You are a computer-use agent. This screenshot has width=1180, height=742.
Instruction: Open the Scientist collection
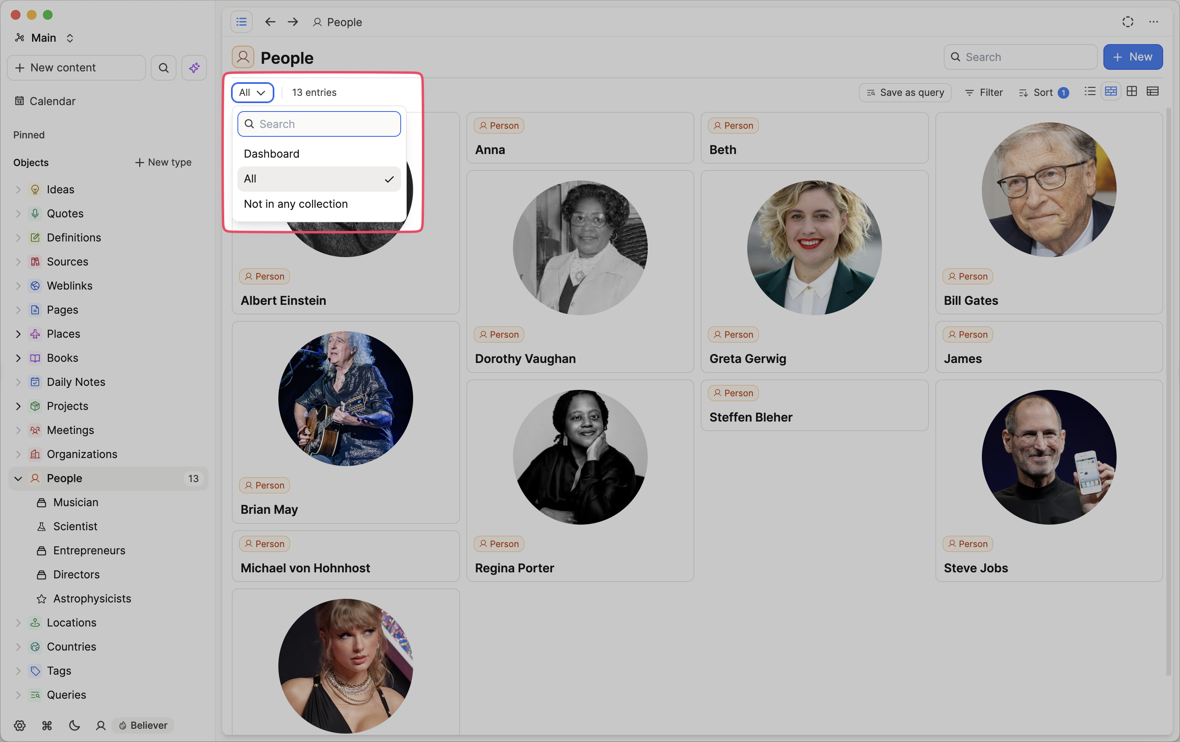[75, 526]
